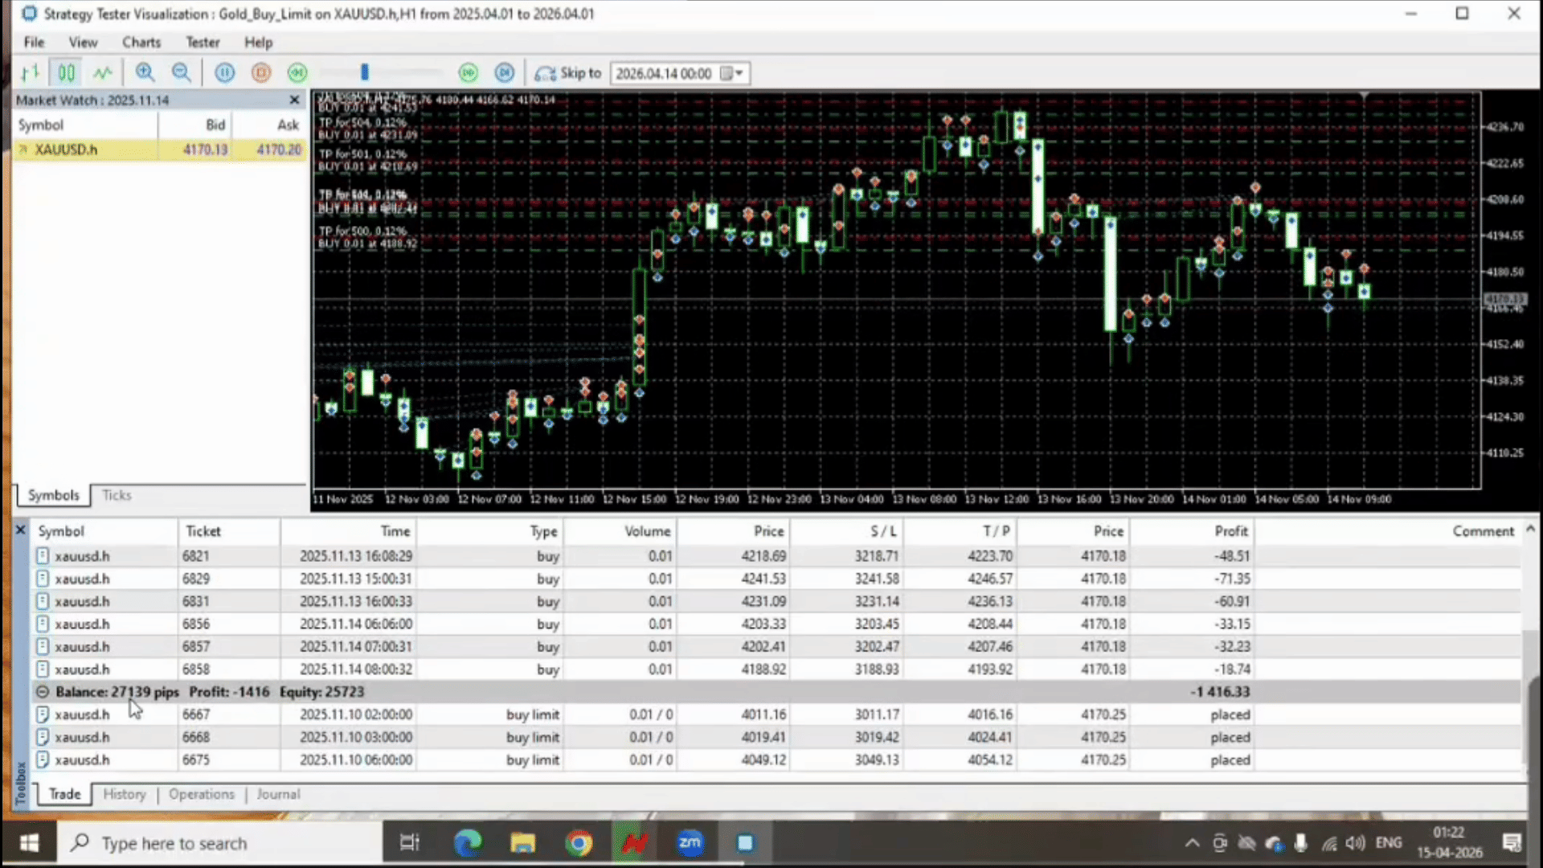The height and width of the screenshot is (868, 1543).
Task: Open Zoom from the taskbar
Action: (690, 843)
